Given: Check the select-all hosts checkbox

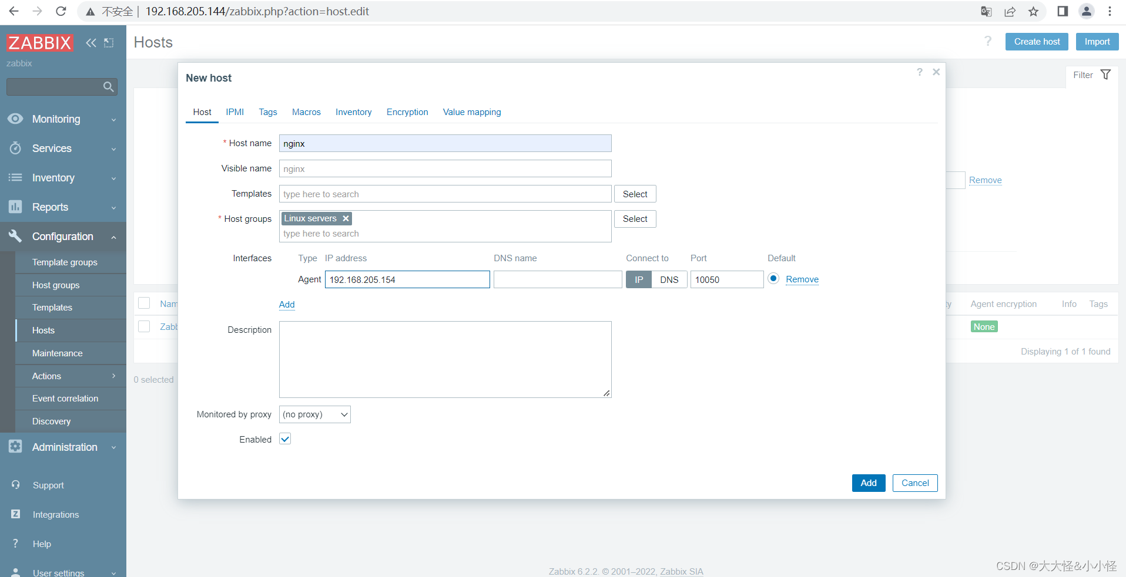Looking at the screenshot, I should click(144, 303).
